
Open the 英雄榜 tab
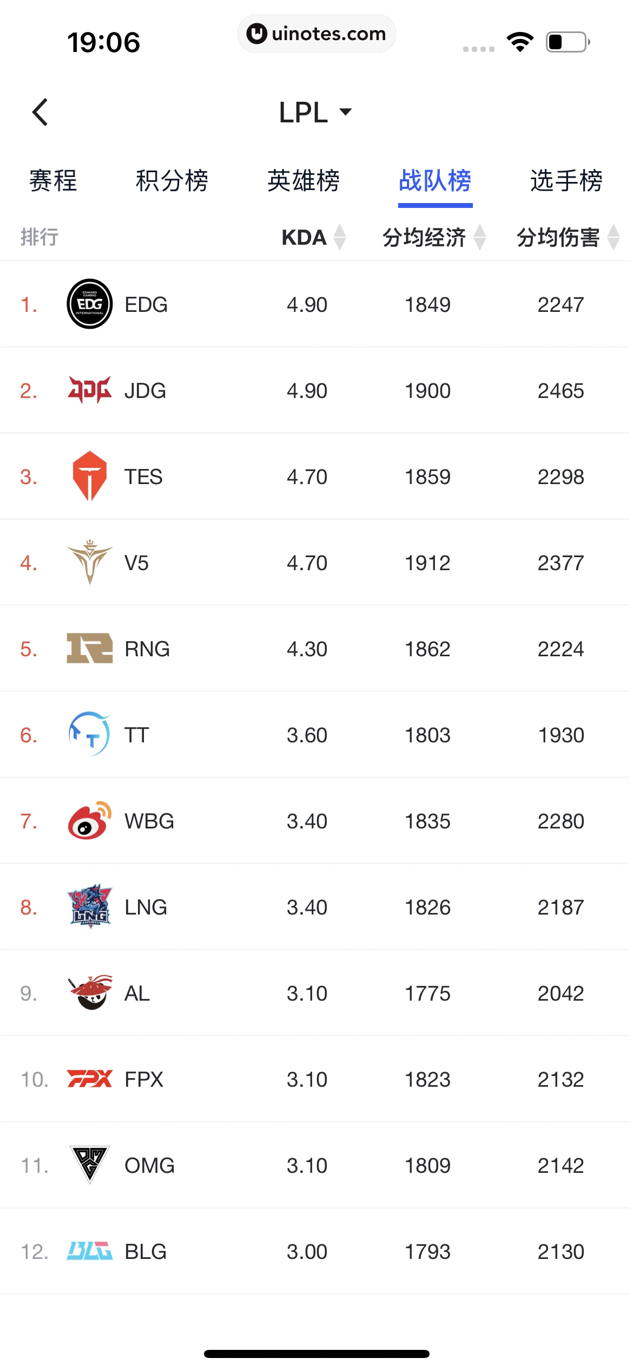[x=304, y=180]
